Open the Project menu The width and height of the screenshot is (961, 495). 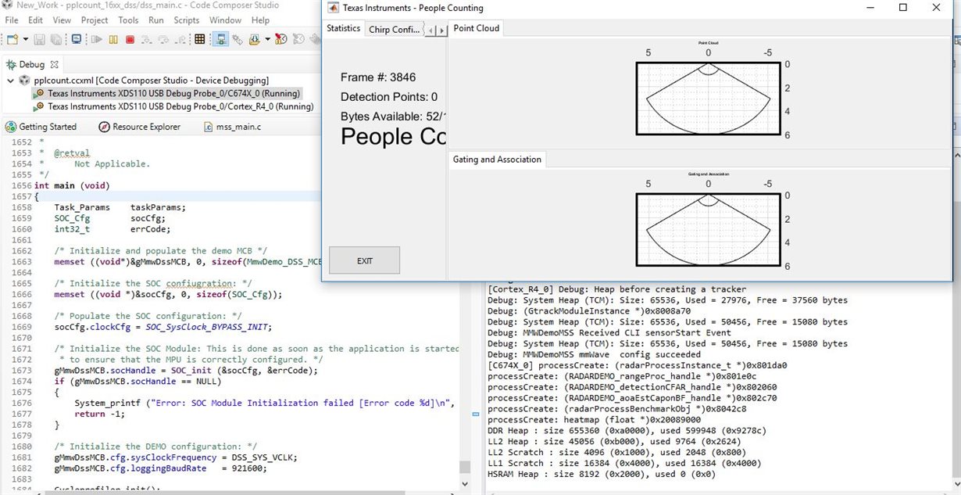(95, 20)
